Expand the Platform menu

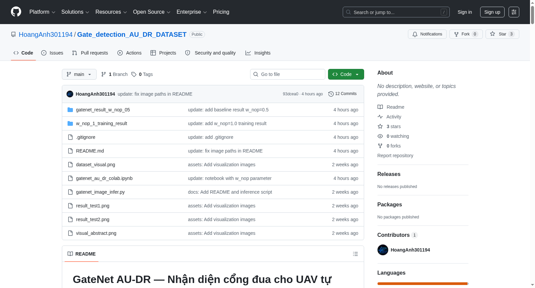point(42,12)
